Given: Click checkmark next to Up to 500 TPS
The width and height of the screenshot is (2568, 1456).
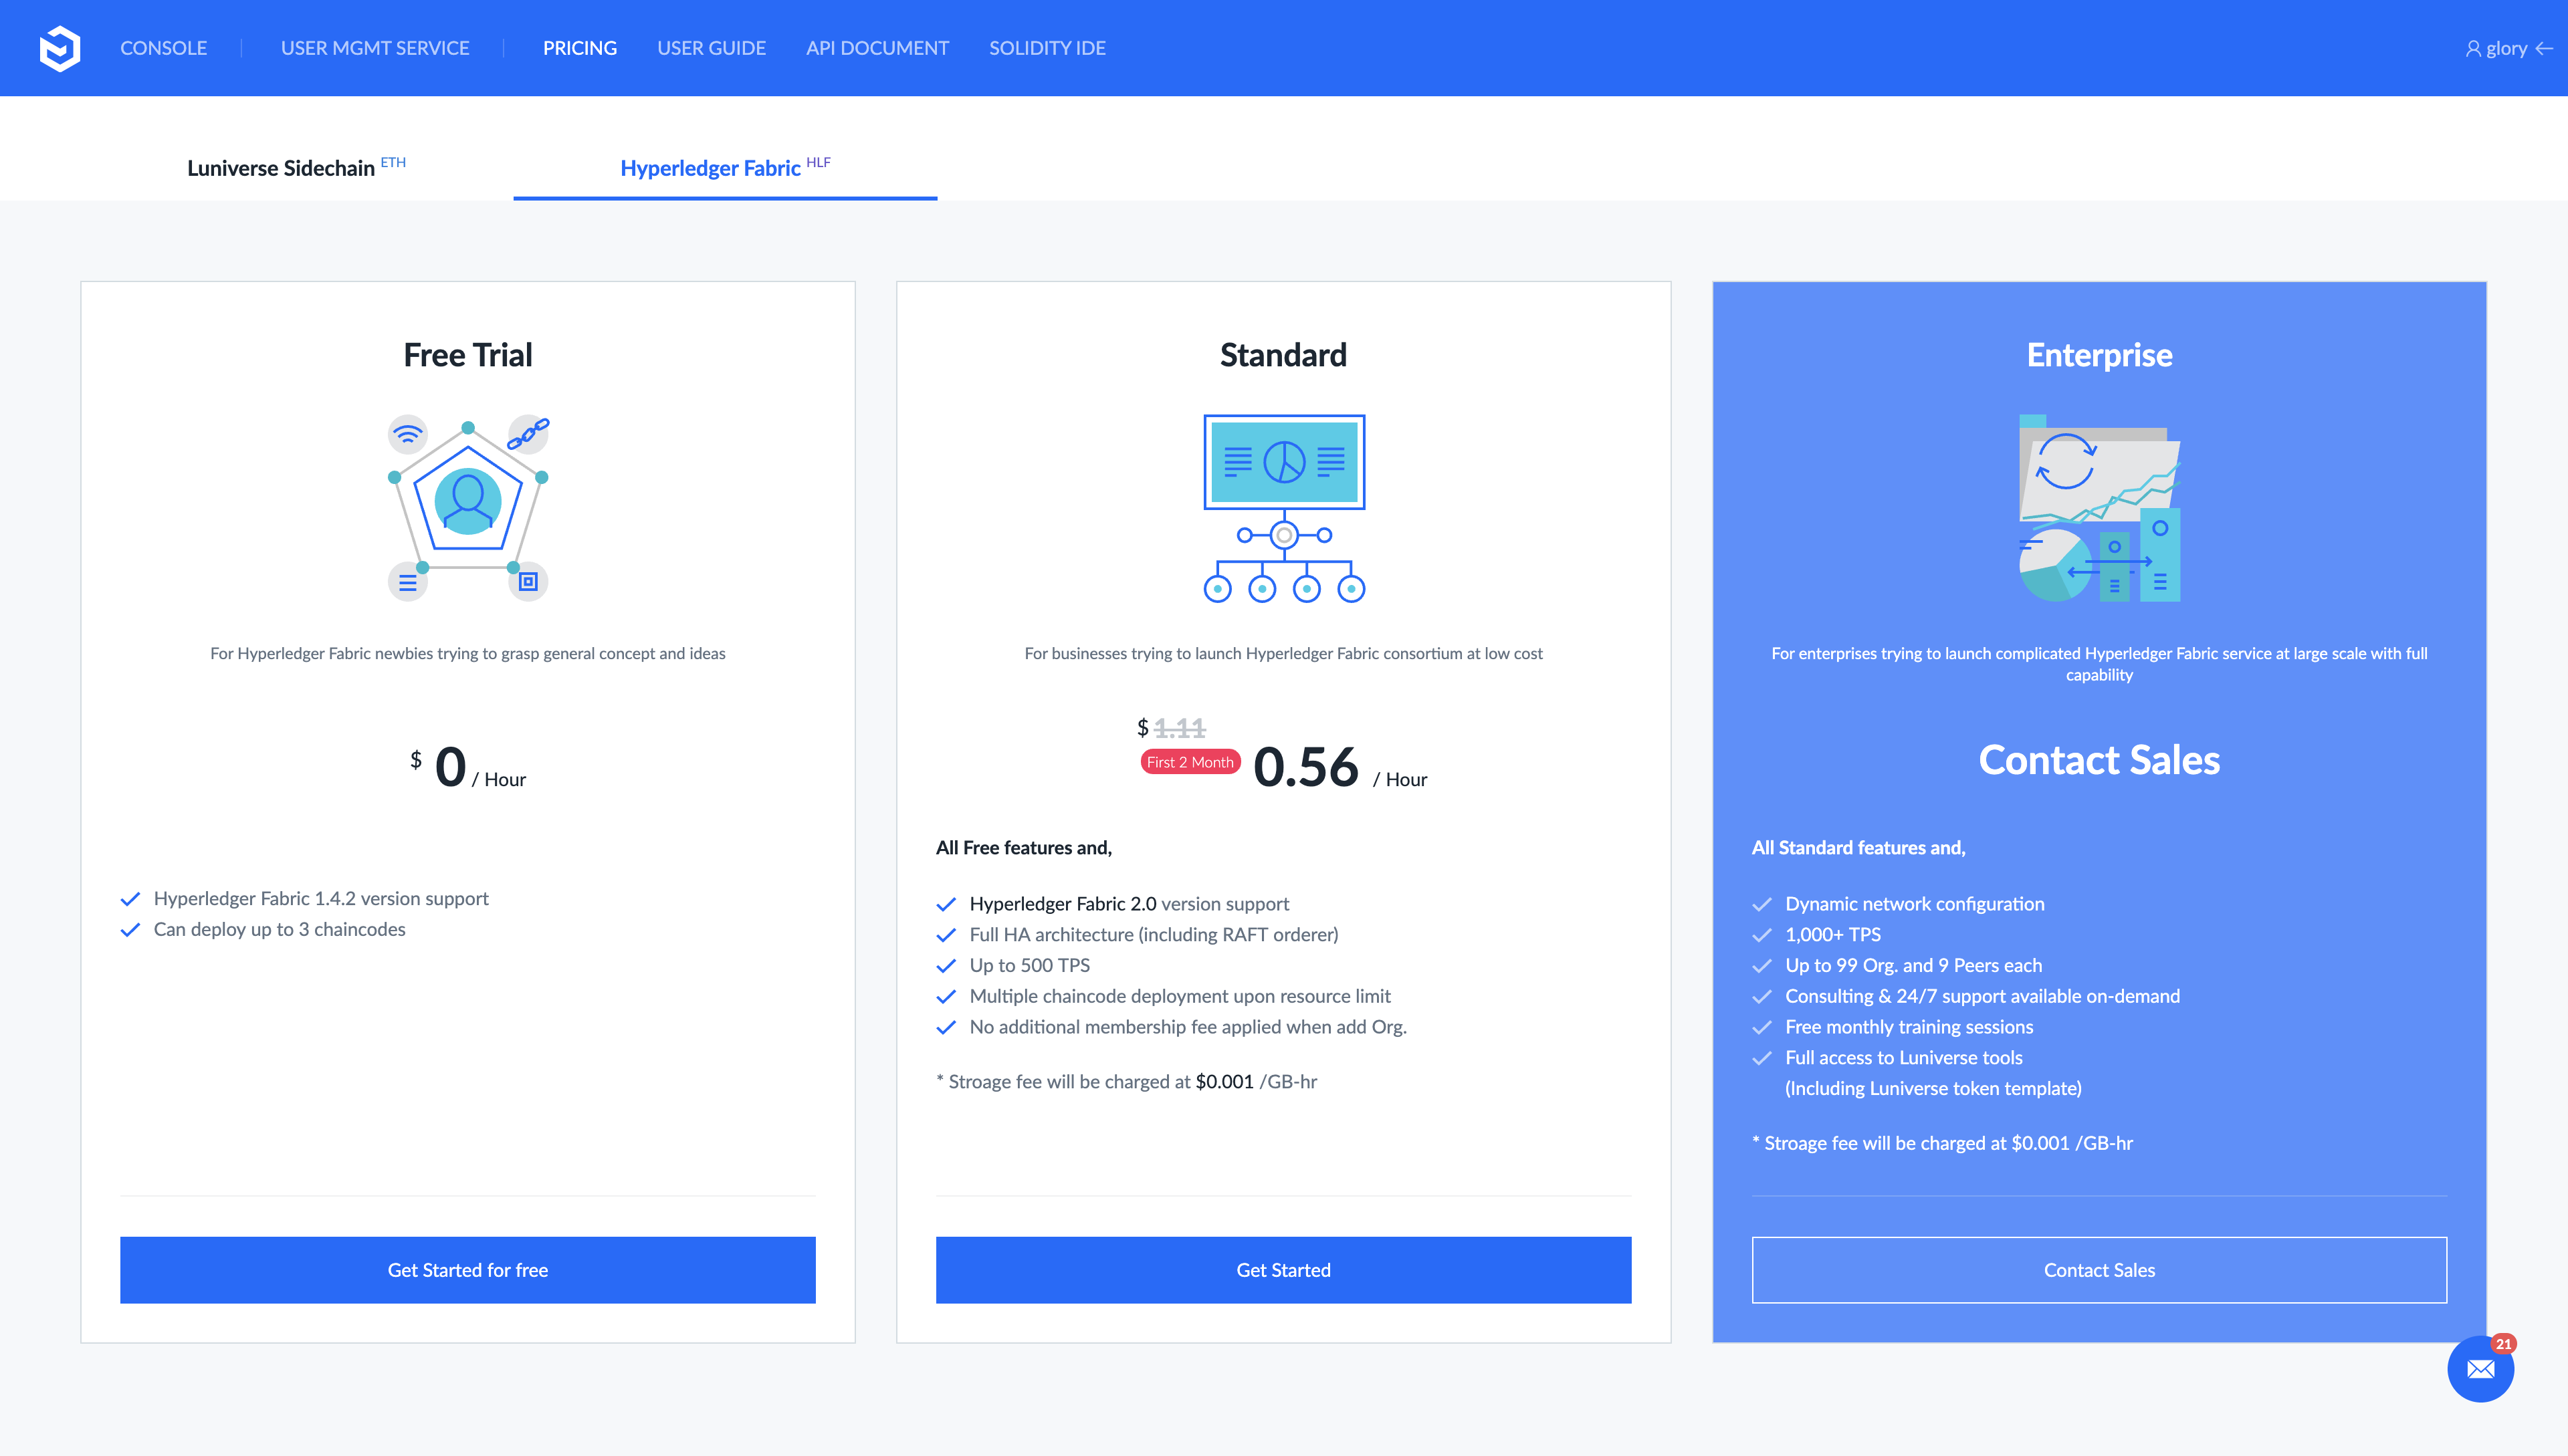Looking at the screenshot, I should click(946, 965).
